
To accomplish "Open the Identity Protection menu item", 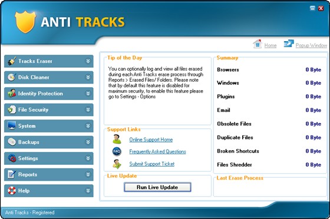I will [41, 94].
